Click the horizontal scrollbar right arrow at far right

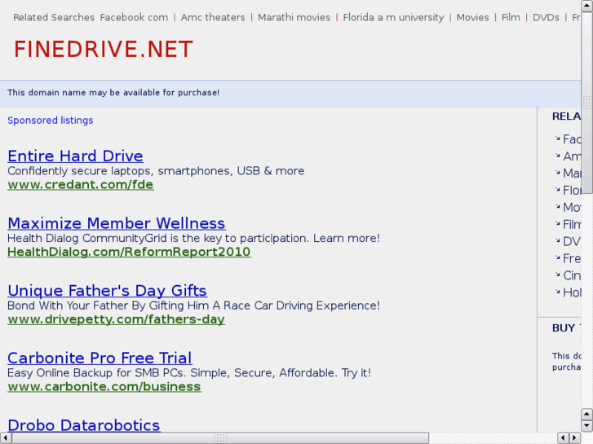click(x=575, y=438)
